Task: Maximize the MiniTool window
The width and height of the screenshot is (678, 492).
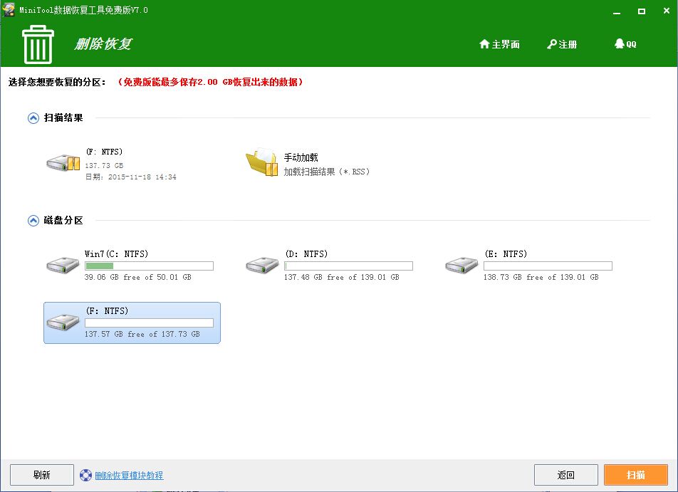Action: pos(642,11)
